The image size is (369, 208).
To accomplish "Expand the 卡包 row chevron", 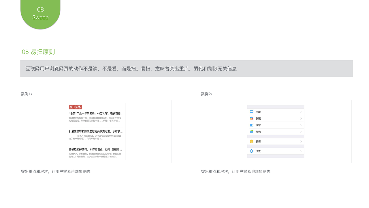I will pos(301,132).
